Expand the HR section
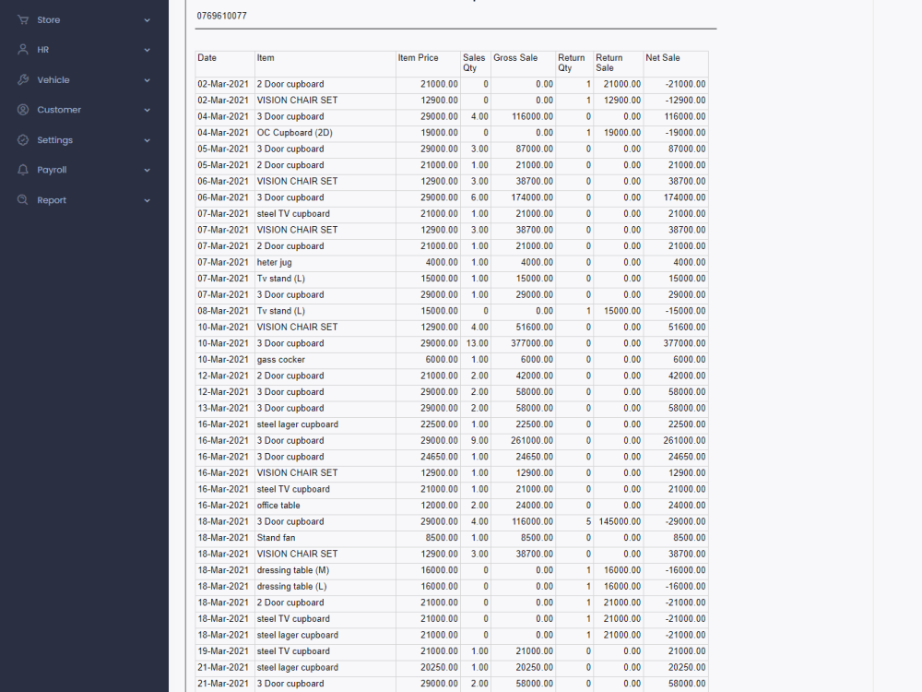 coord(147,49)
